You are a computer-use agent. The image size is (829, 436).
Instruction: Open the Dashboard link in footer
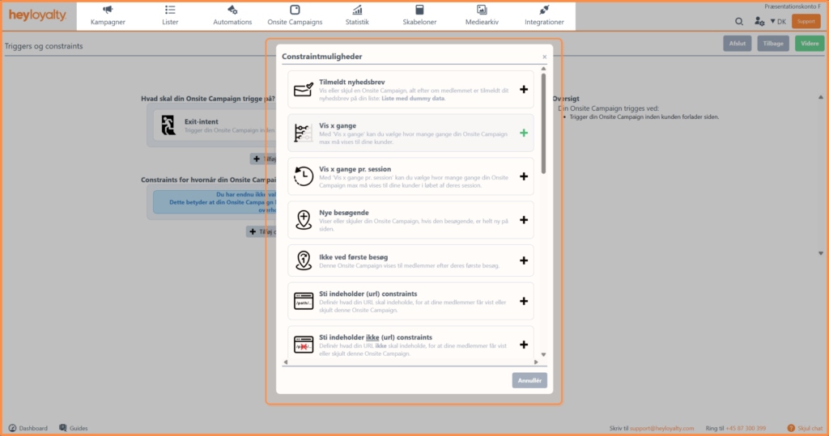[28, 428]
